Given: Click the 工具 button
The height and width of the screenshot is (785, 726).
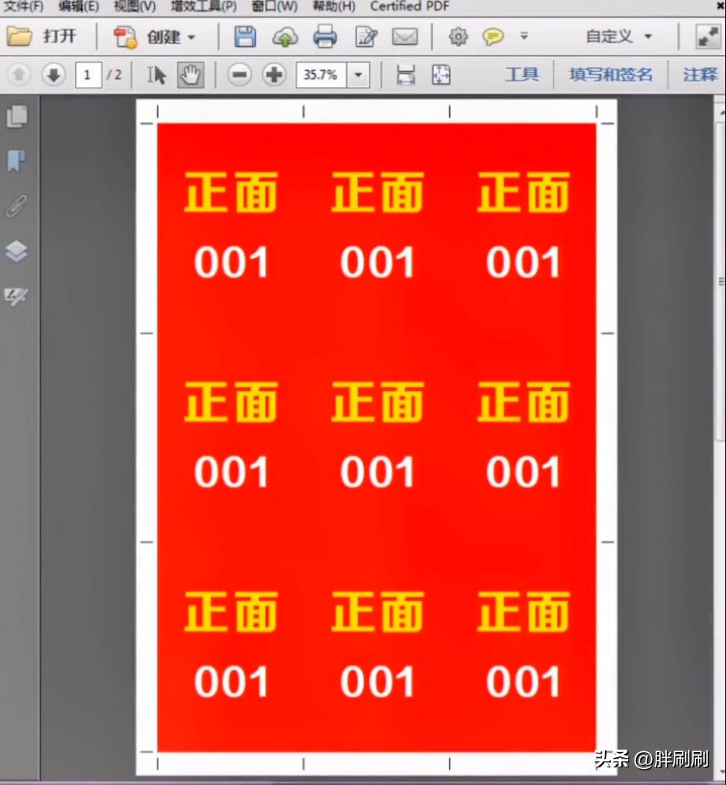Looking at the screenshot, I should pyautogui.click(x=523, y=74).
